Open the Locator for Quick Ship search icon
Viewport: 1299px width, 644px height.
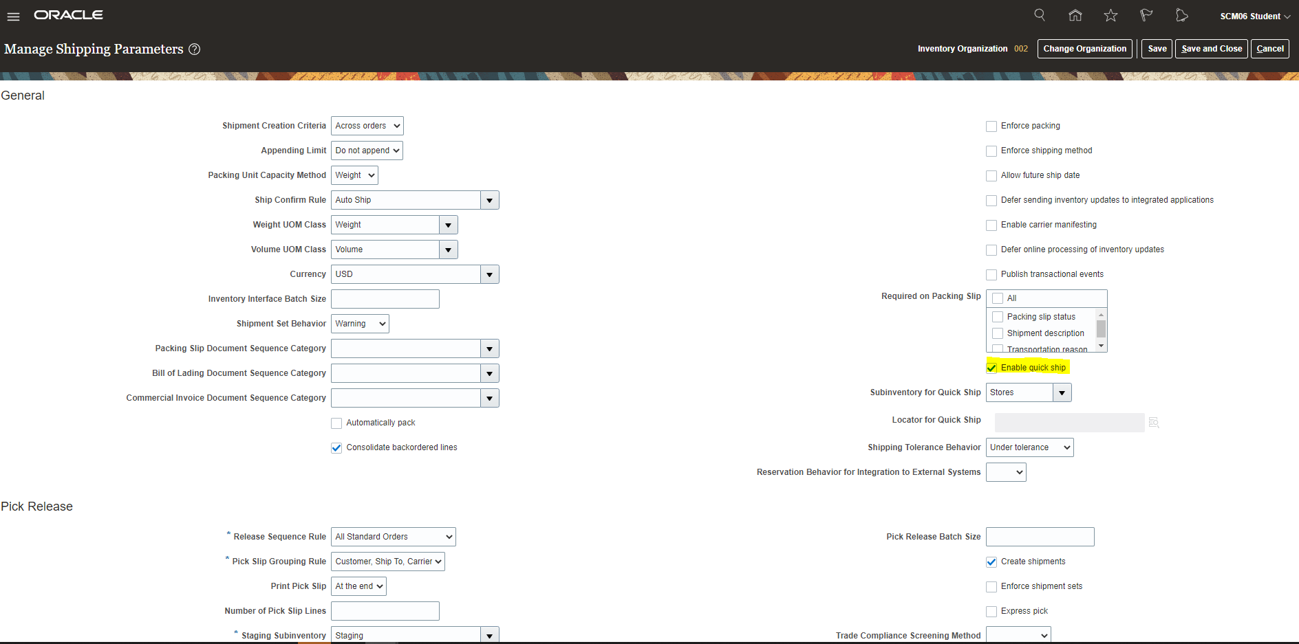pos(1153,422)
